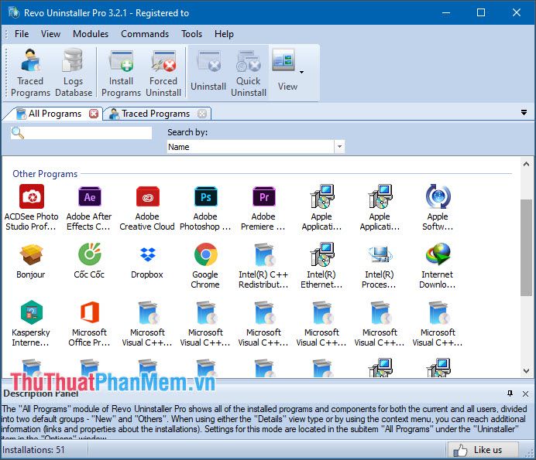The image size is (536, 460).
Task: Open the Modules menu
Action: click(91, 34)
